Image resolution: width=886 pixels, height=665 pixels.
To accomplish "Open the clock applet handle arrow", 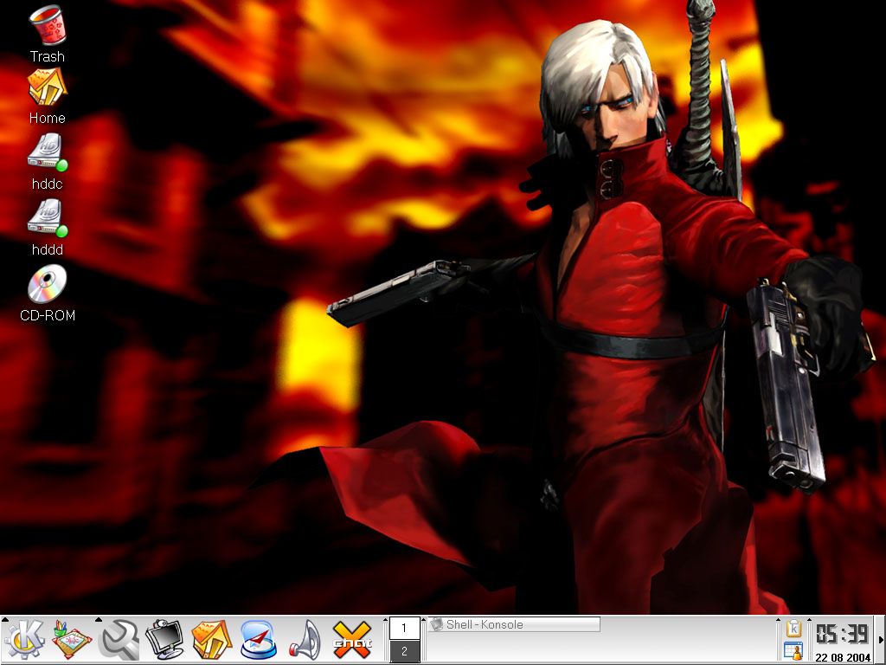I will click(x=809, y=620).
